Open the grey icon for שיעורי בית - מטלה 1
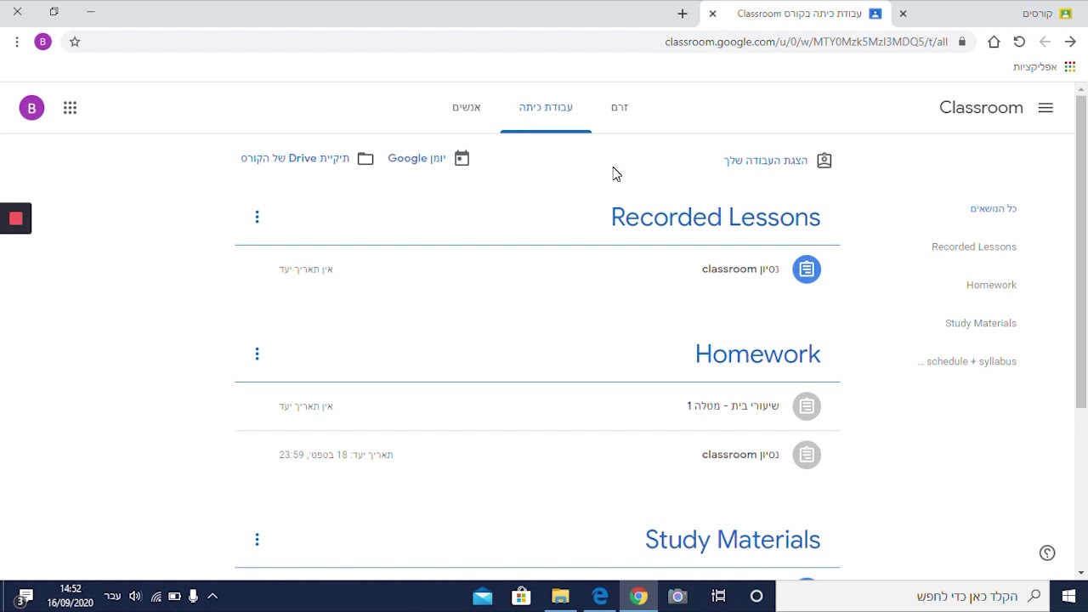The height and width of the screenshot is (612, 1088). 807,406
